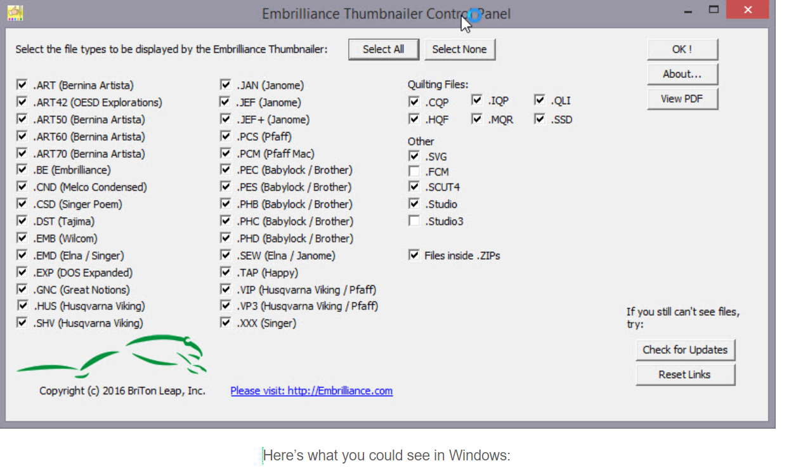The width and height of the screenshot is (796, 468).
Task: Uncheck the .Studio checkbox
Action: tap(414, 204)
